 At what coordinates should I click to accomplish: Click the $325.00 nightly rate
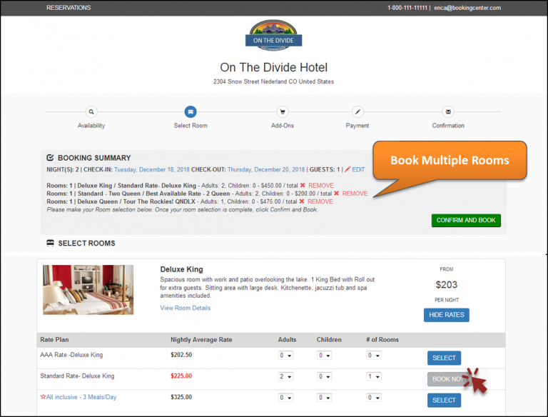(181, 397)
